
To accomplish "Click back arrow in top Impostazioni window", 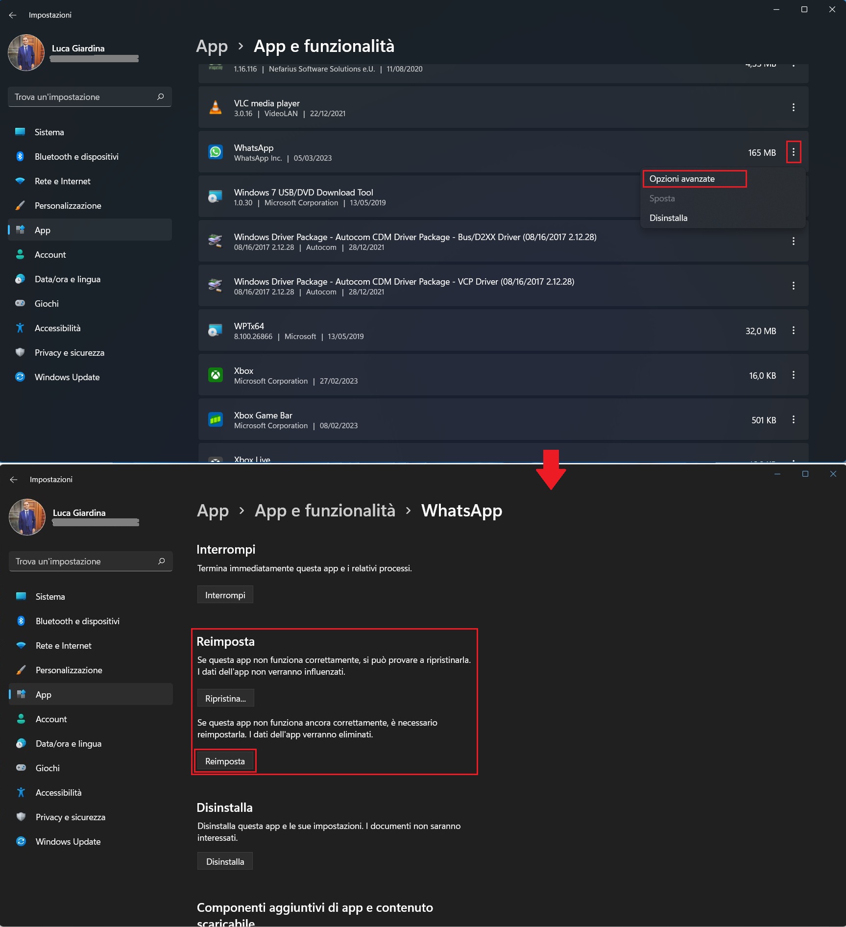I will [x=13, y=15].
